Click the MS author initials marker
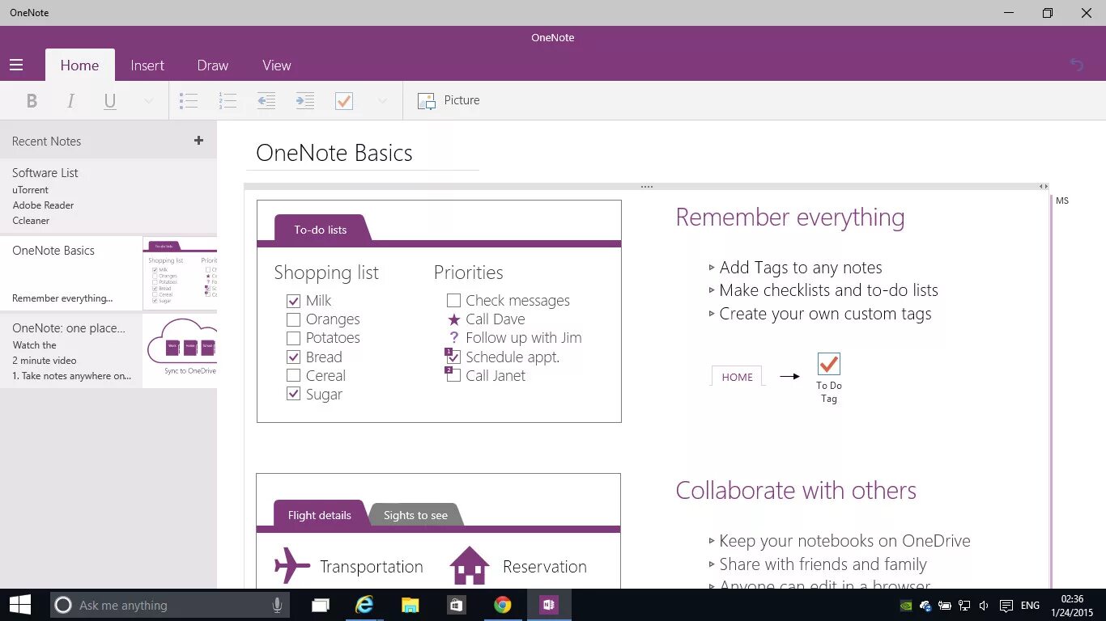The height and width of the screenshot is (621, 1106). point(1062,201)
